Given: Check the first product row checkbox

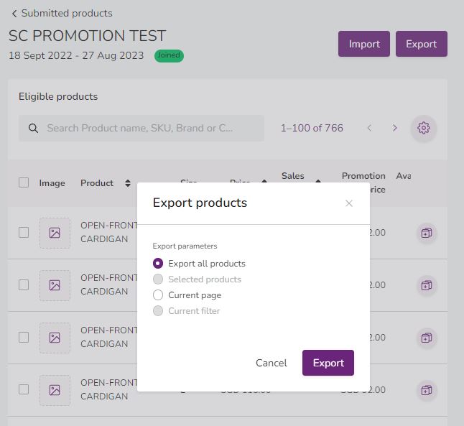Looking at the screenshot, I should click(x=24, y=232).
